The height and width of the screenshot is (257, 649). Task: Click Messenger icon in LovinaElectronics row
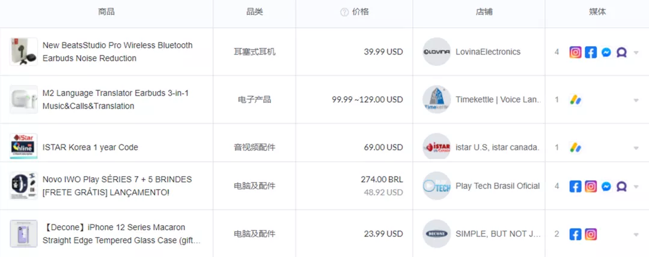[x=606, y=52]
